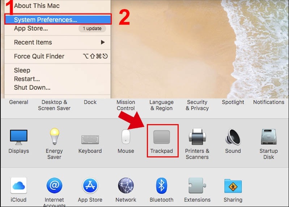Viewport: 289px width, 207px height.
Task: Click Language & Region label
Action: (x=161, y=105)
